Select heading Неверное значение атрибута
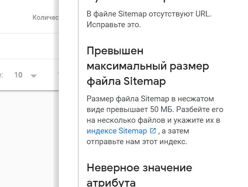 139,175
